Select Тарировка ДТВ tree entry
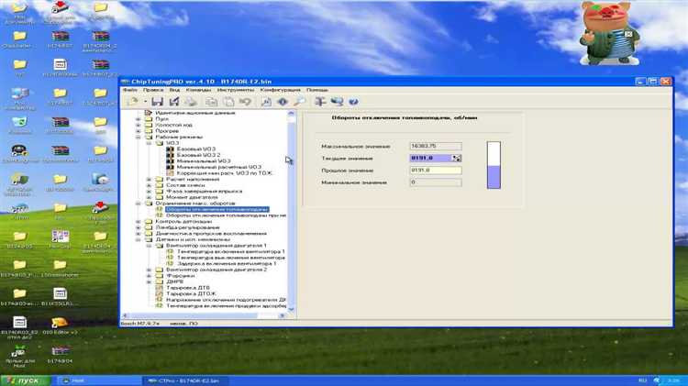Screen dimensions: 688x386 [x=188, y=288]
